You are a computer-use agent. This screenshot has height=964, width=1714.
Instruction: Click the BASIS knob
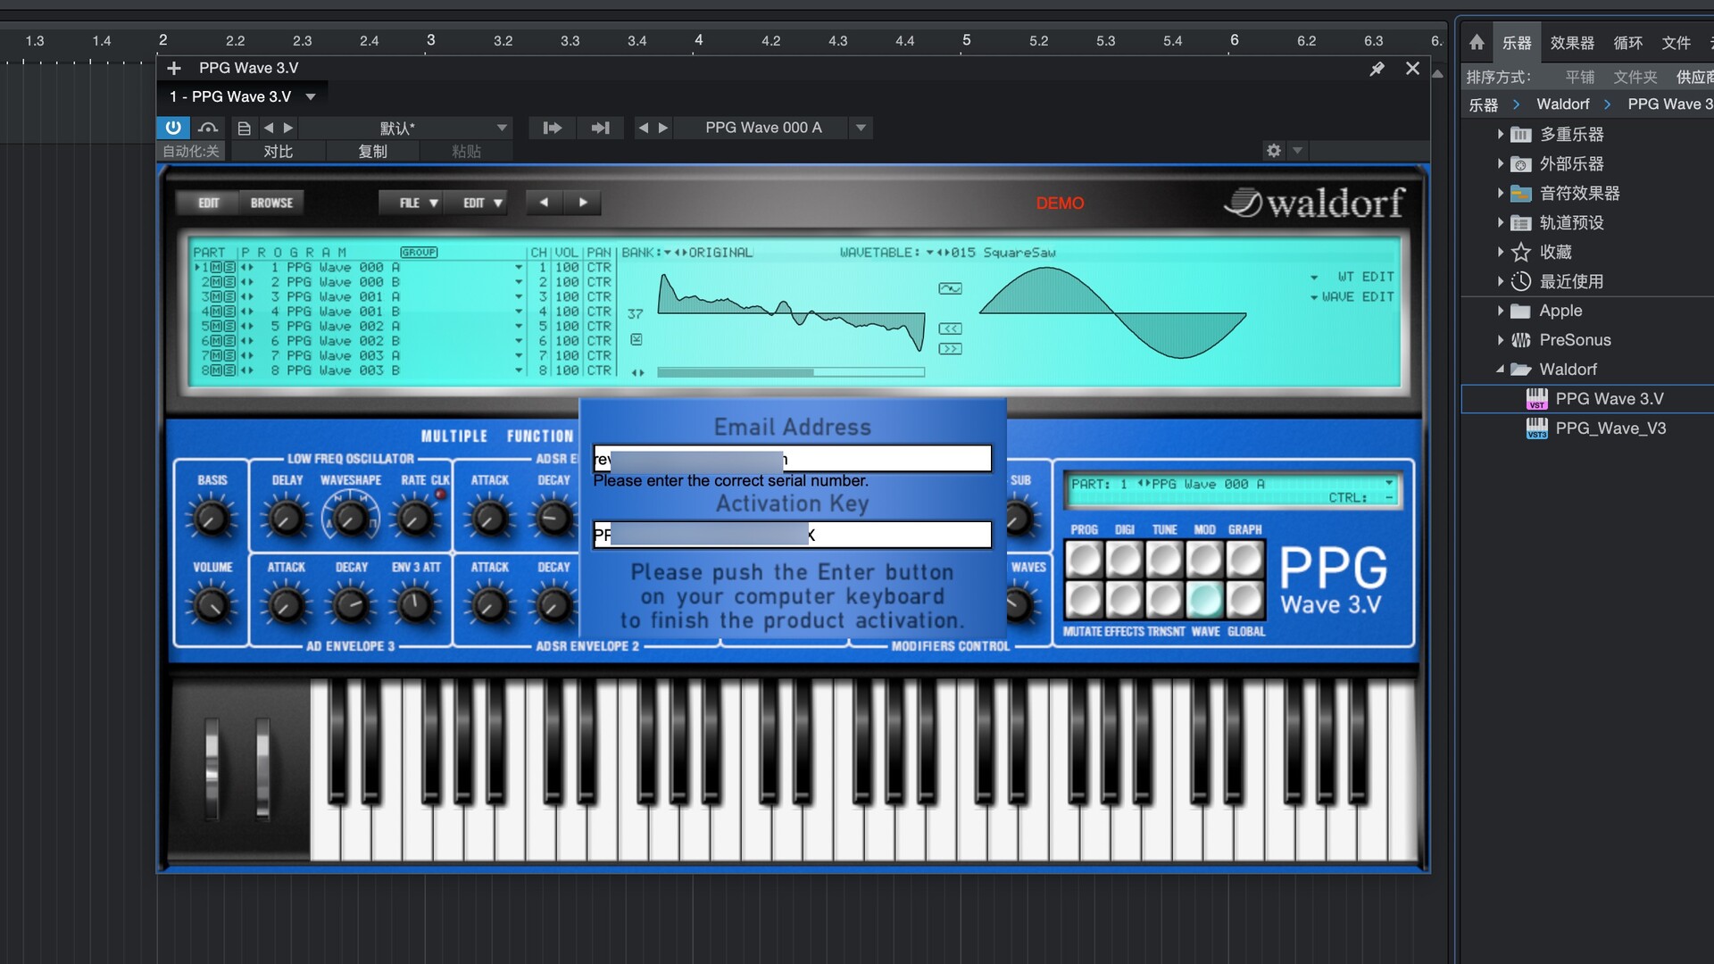(x=212, y=518)
